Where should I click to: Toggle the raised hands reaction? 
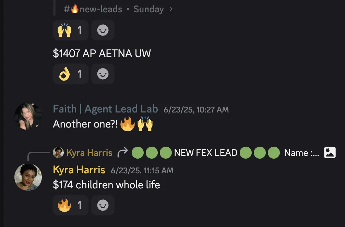[70, 30]
